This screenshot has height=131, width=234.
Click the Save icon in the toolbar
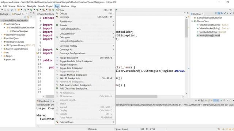5,10
